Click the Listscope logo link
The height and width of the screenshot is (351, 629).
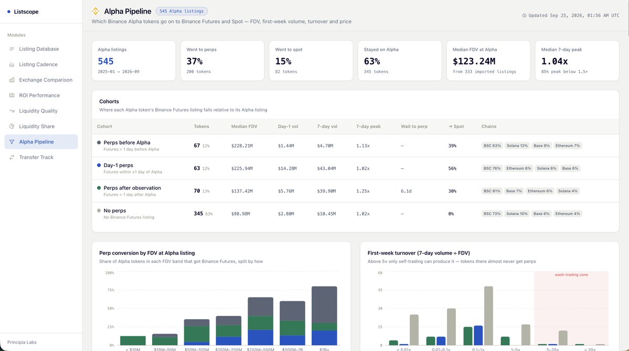(x=23, y=12)
